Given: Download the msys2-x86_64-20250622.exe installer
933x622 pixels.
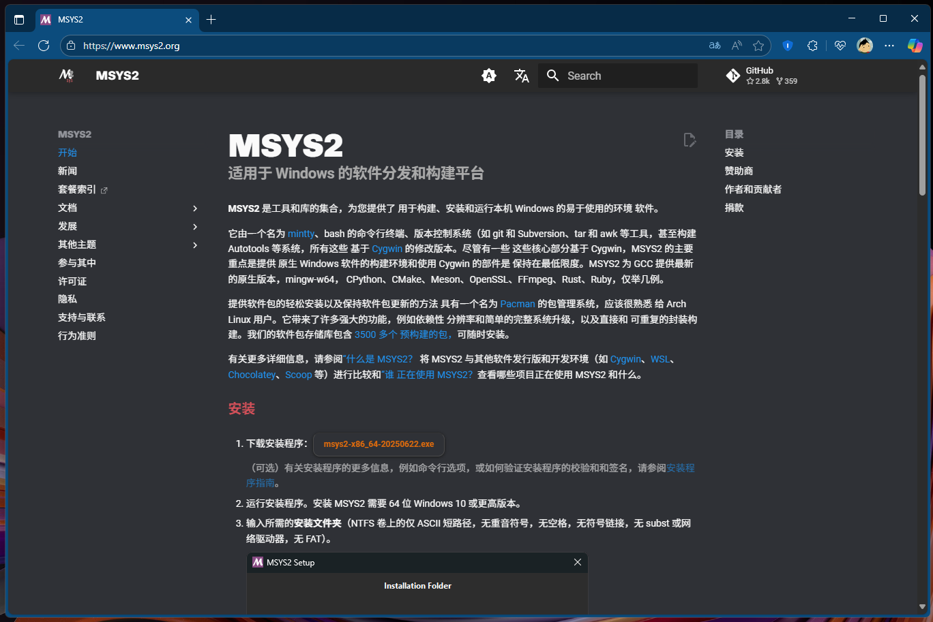Looking at the screenshot, I should (379, 444).
